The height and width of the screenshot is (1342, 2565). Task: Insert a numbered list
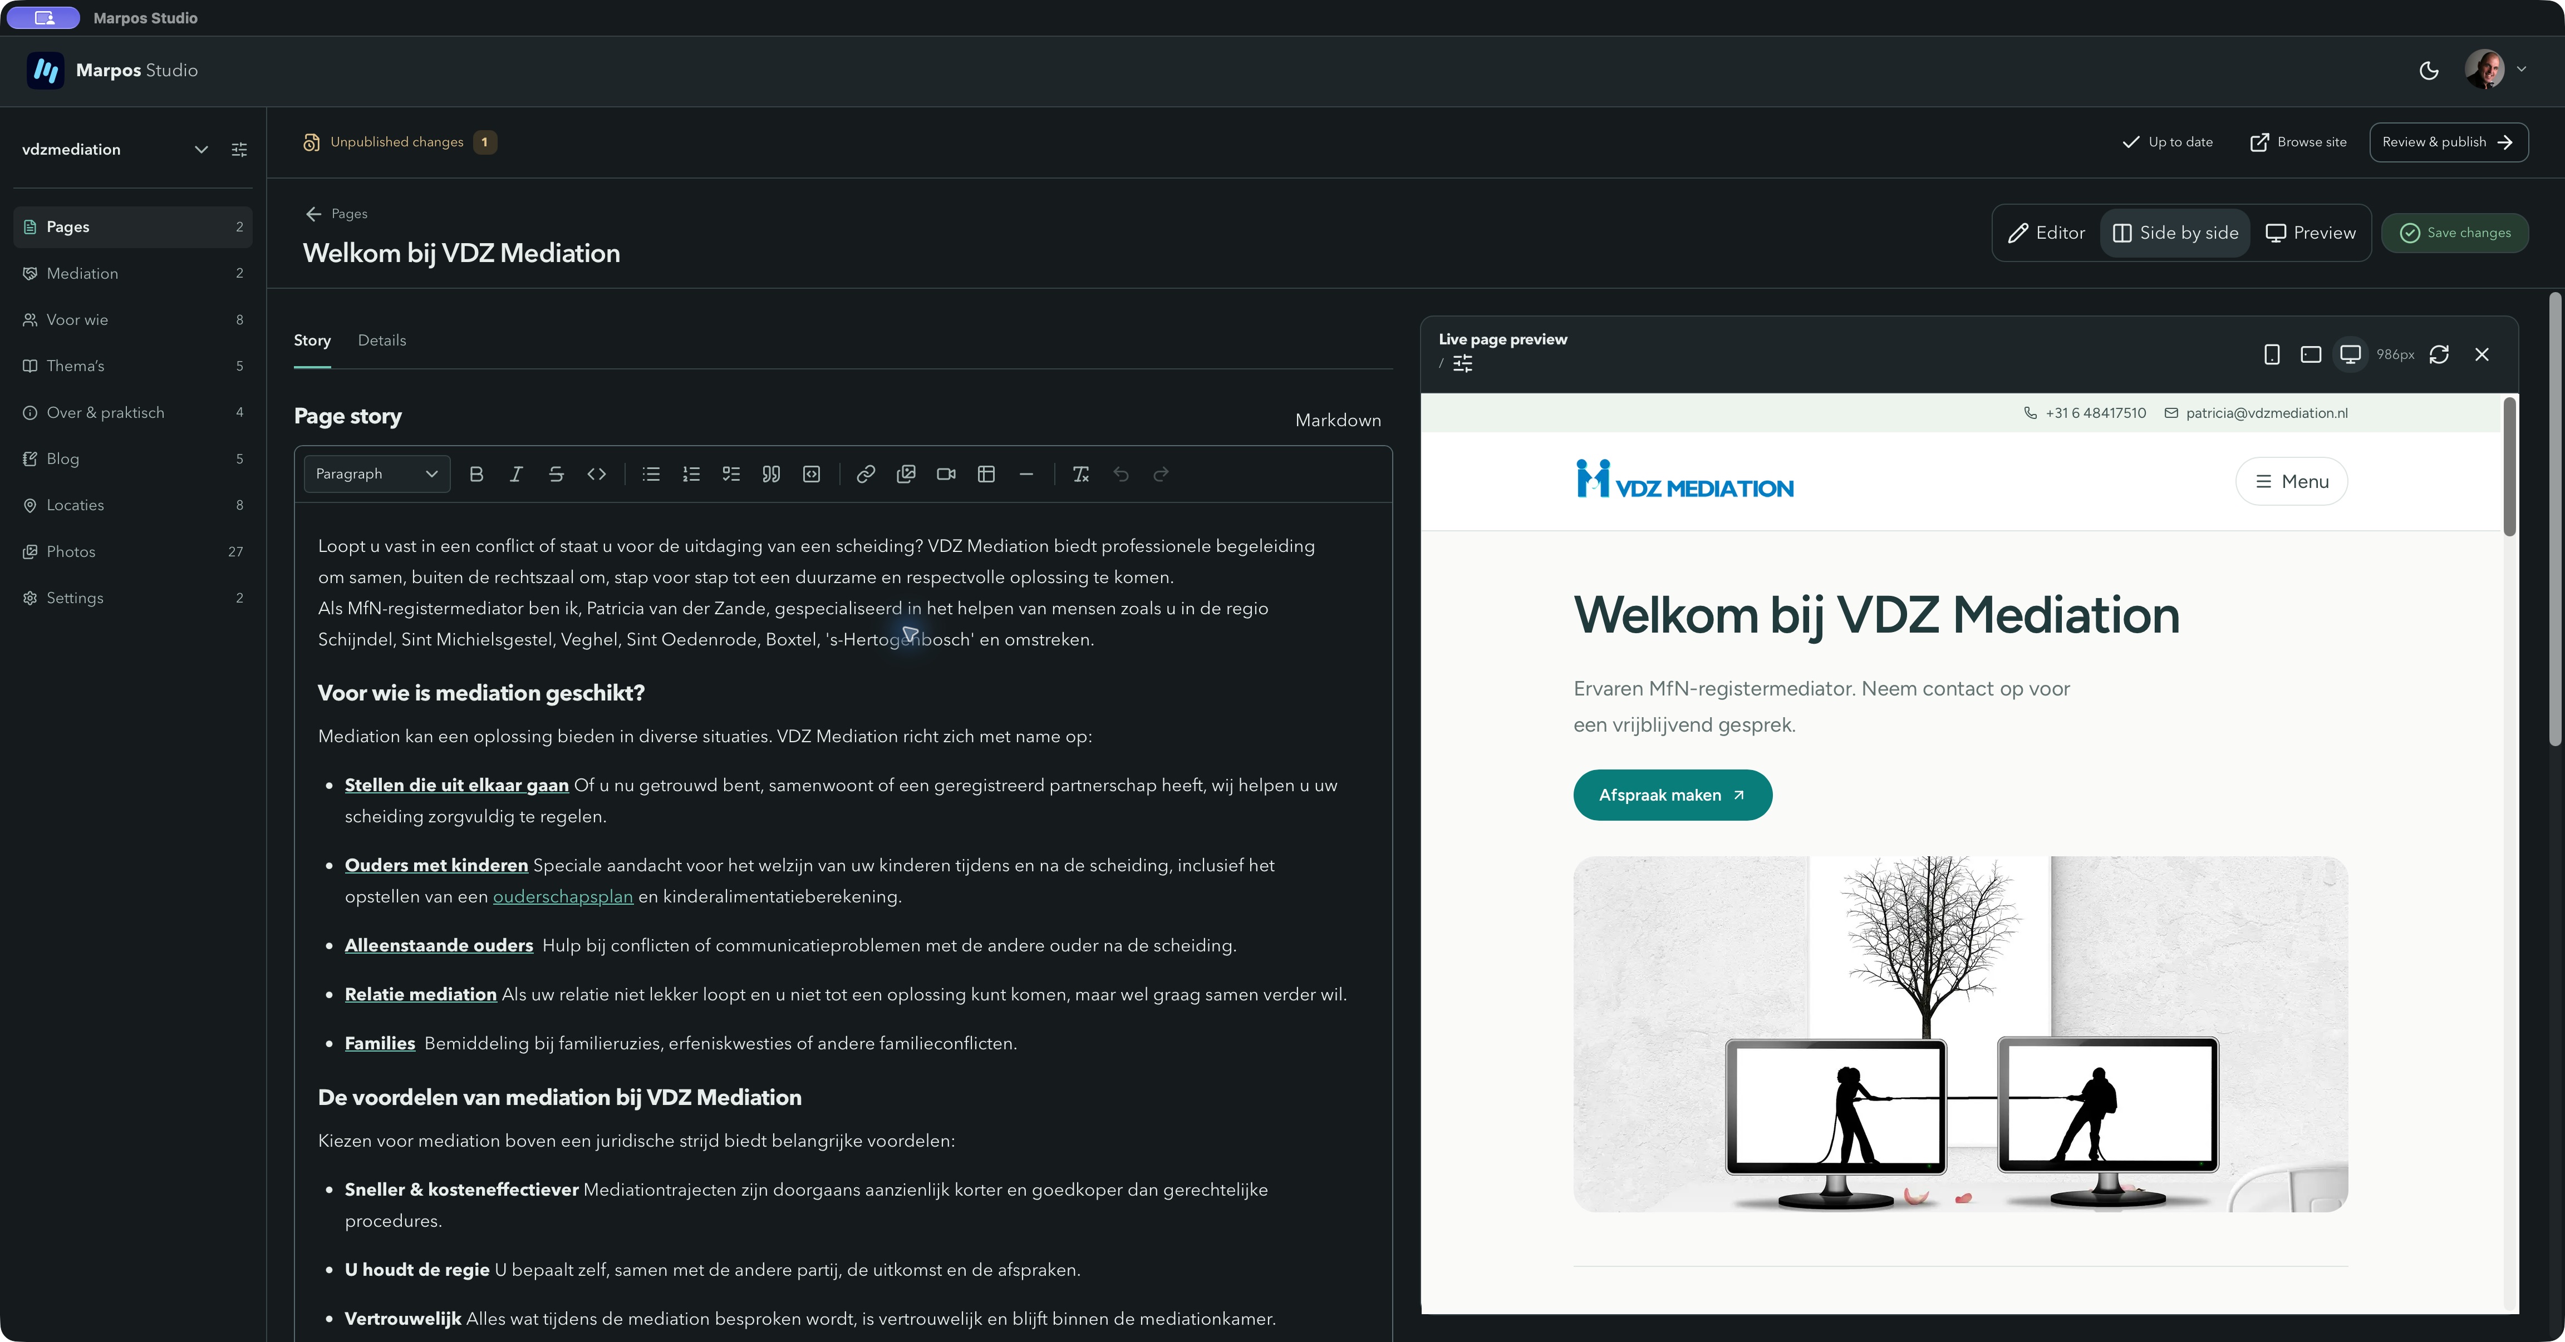tap(691, 474)
